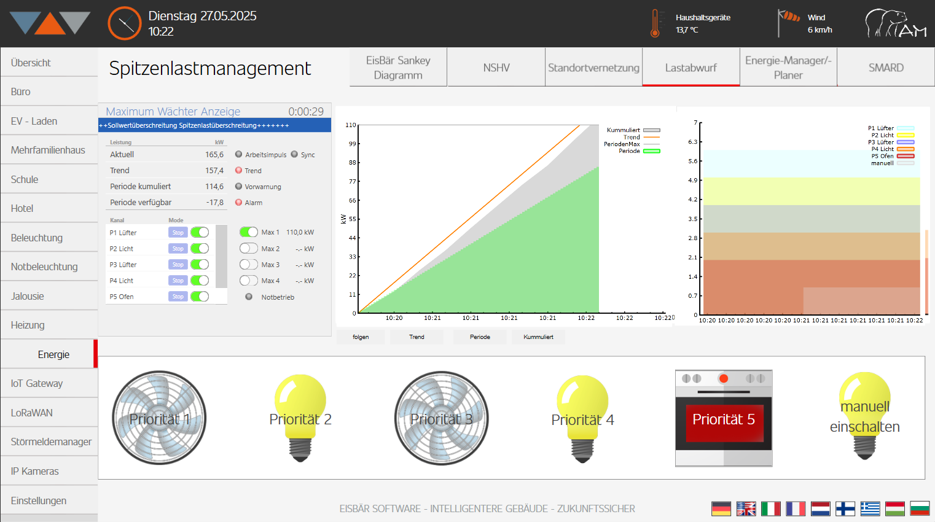Select the Italian flag language
Image resolution: width=935 pixels, height=522 pixels.
pyautogui.click(x=771, y=508)
